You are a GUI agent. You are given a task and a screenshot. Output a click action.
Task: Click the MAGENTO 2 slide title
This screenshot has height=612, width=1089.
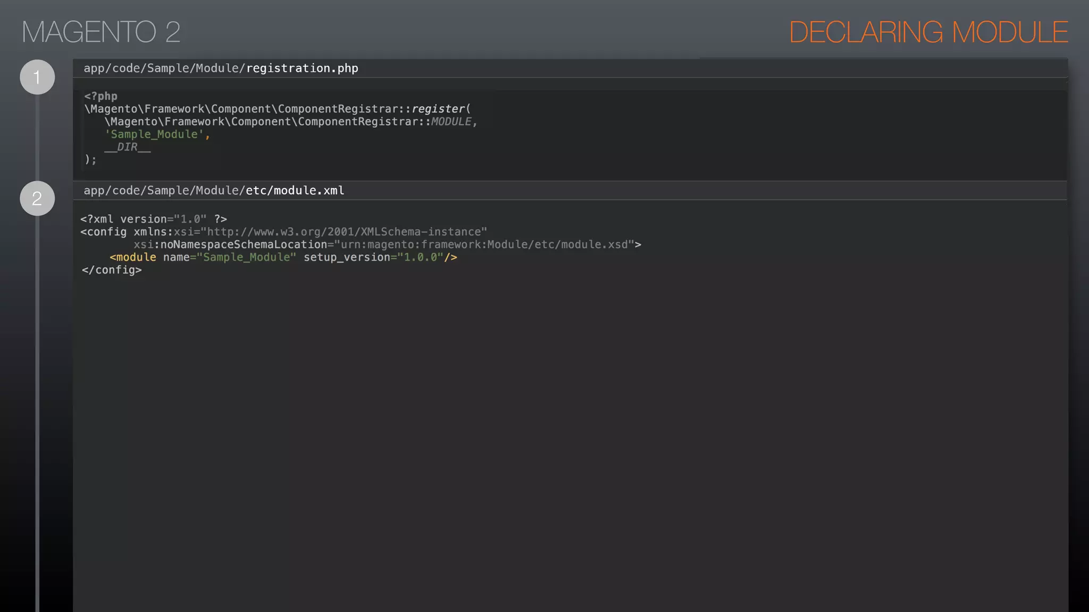[x=101, y=32]
